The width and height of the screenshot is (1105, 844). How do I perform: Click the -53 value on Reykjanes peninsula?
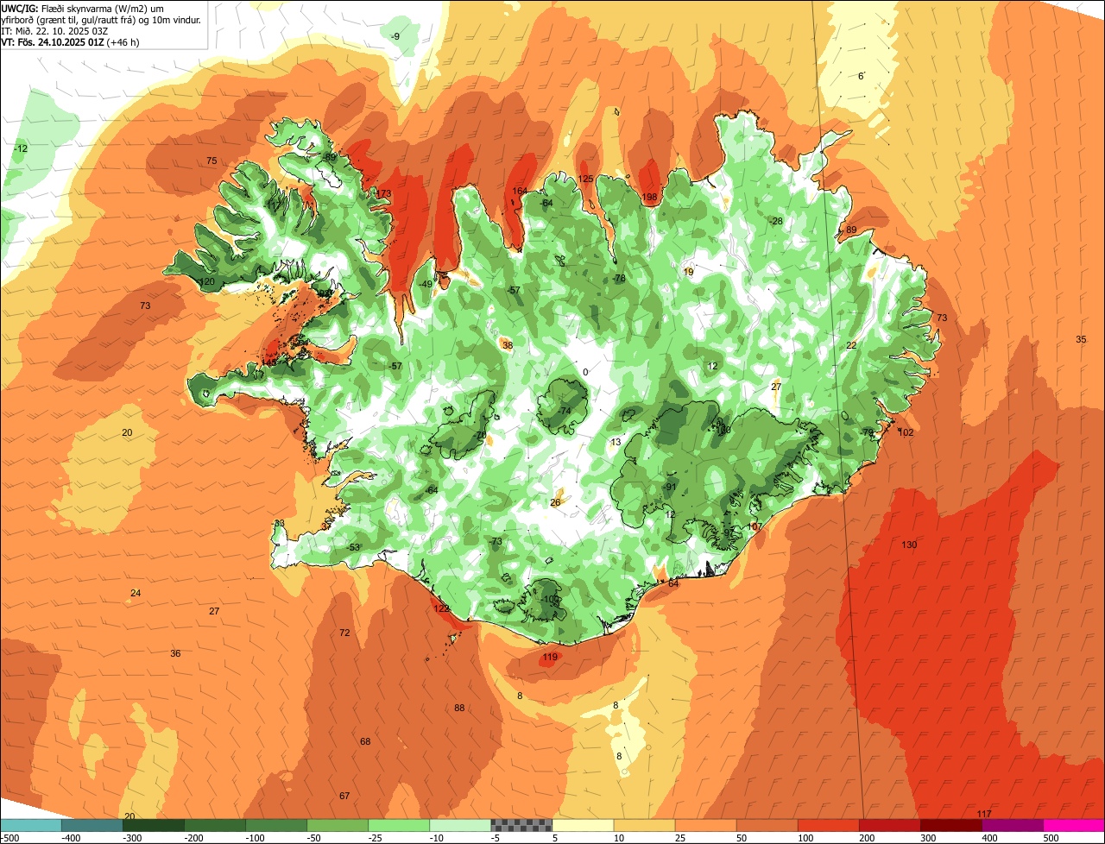(353, 547)
